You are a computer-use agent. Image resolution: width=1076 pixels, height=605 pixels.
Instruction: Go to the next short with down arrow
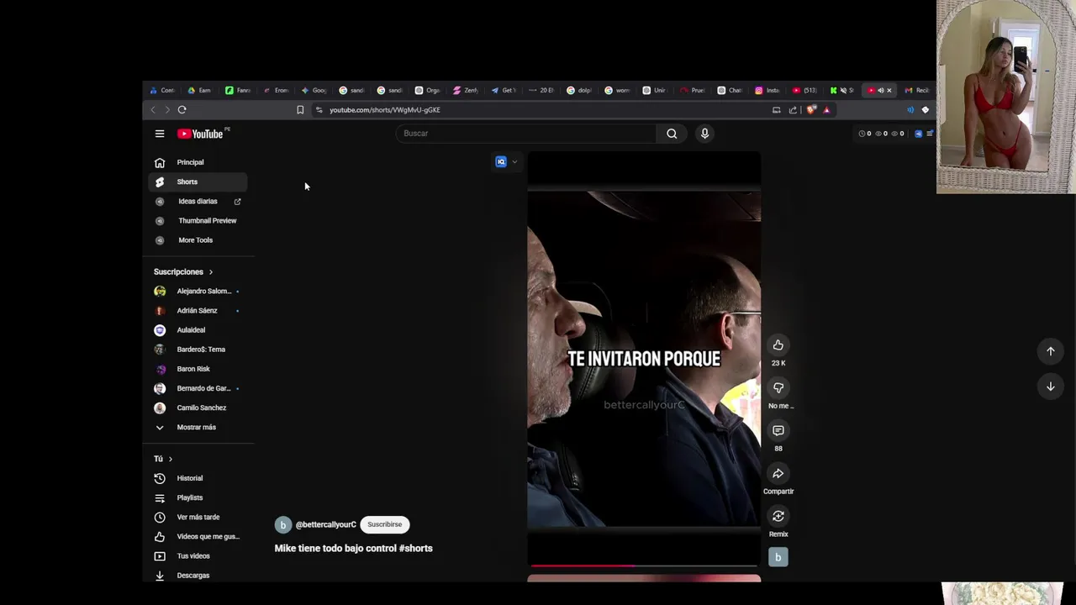pyautogui.click(x=1050, y=387)
